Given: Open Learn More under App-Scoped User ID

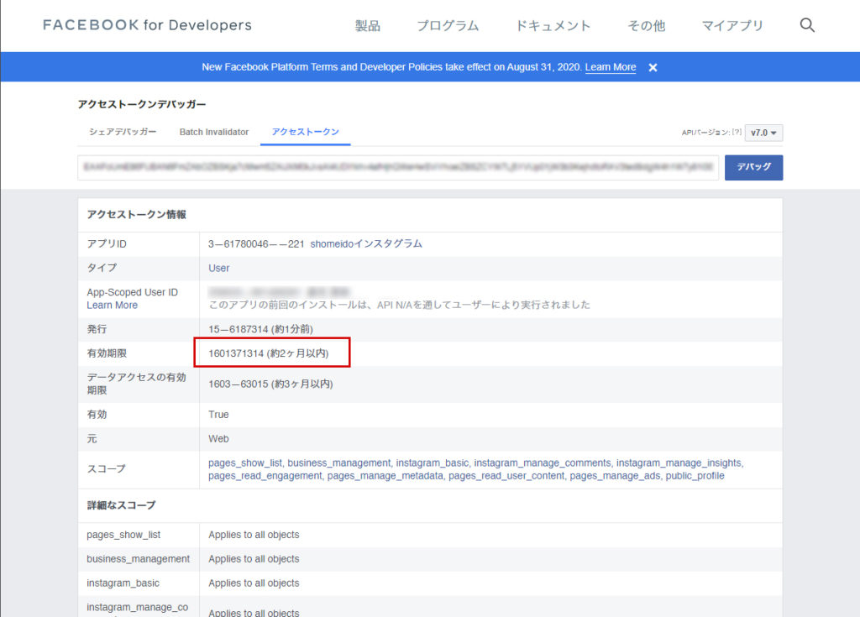Looking at the screenshot, I should point(112,306).
